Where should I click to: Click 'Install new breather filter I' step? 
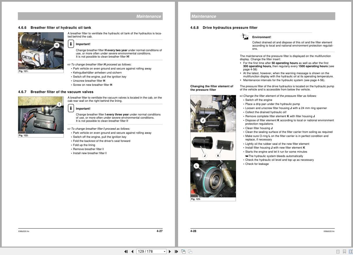coord(90,153)
